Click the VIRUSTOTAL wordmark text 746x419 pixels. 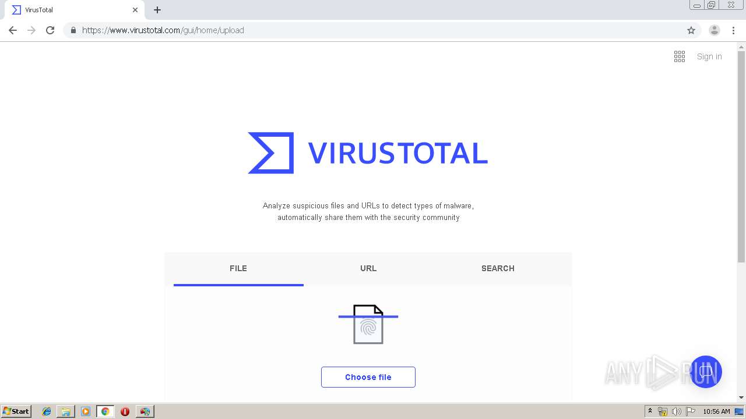click(x=398, y=153)
